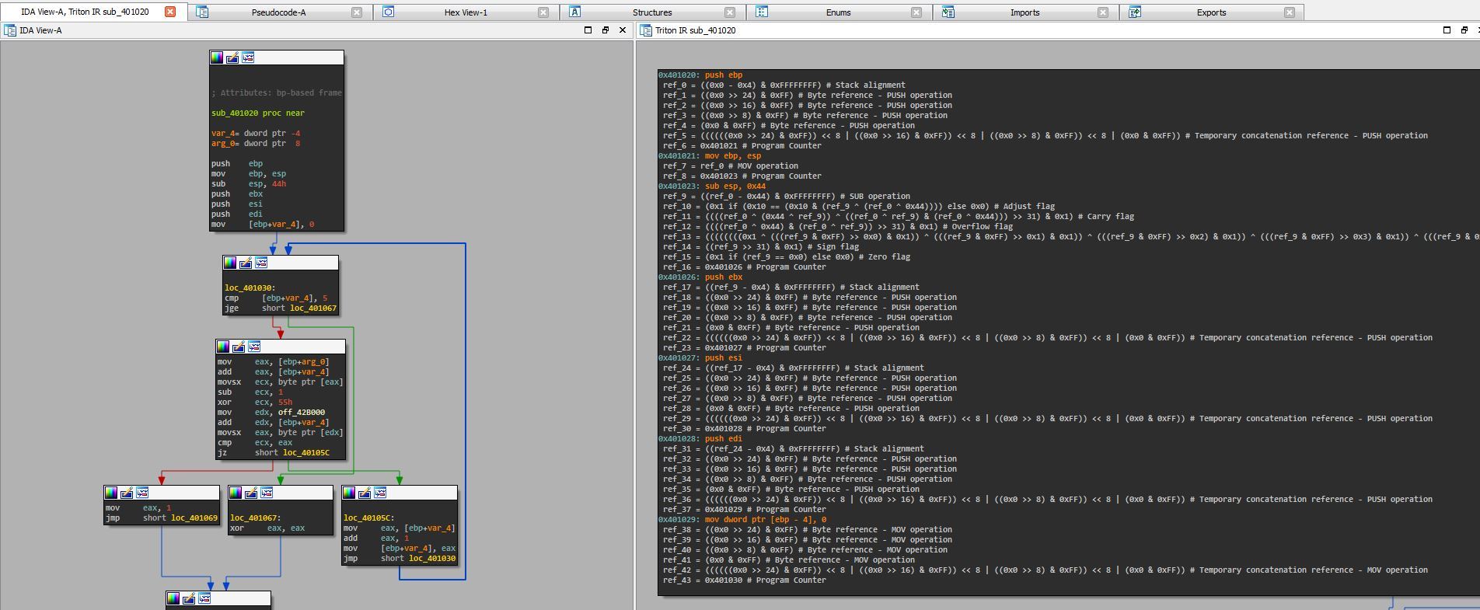Select 'sub_401020 proc near' line
Image resolution: width=1480 pixels, height=610 pixels.
[258, 113]
